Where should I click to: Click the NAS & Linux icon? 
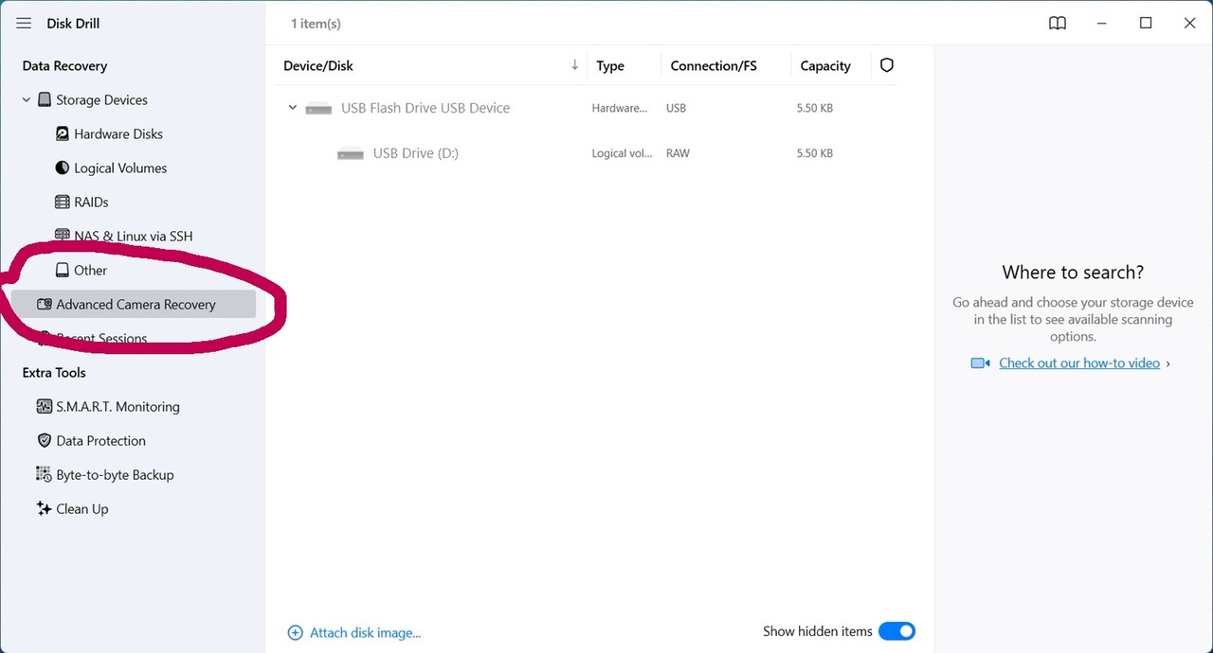(x=63, y=236)
